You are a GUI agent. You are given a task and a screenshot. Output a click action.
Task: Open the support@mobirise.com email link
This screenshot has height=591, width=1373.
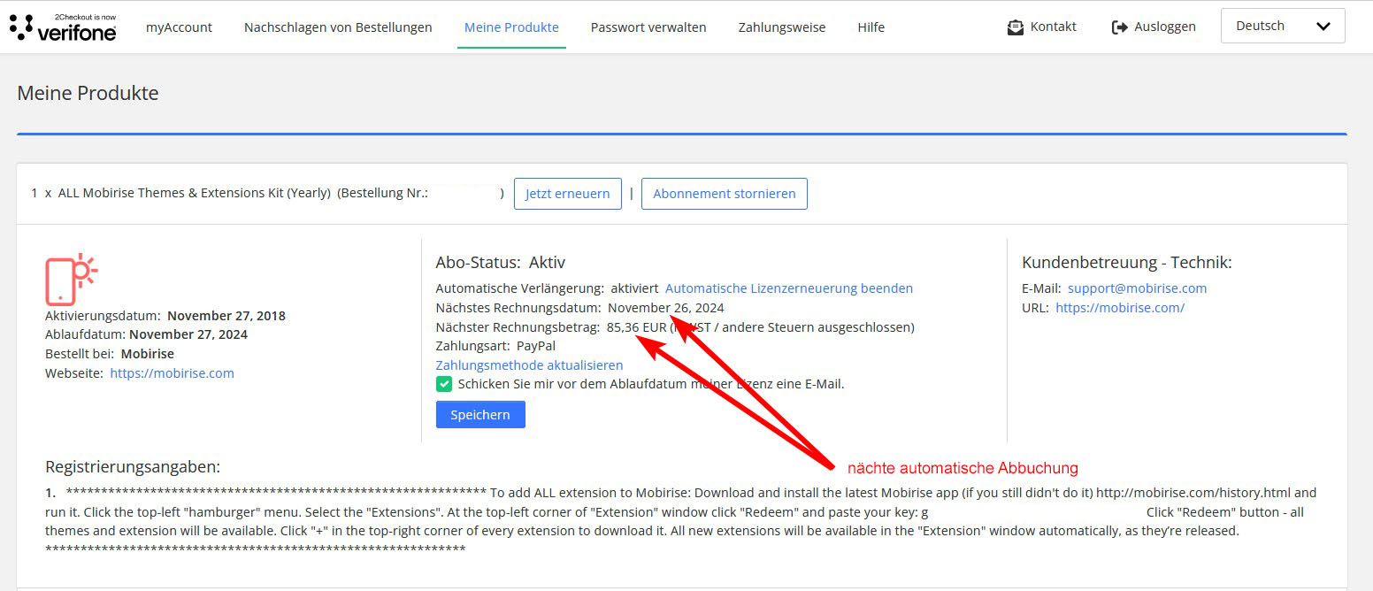pos(1137,288)
